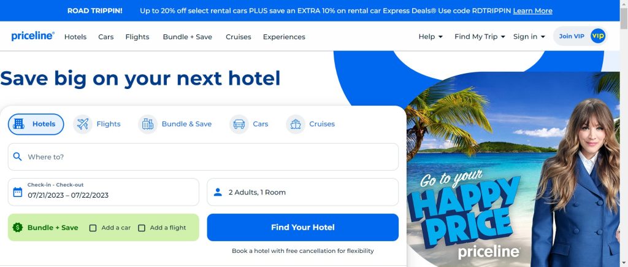Viewport: 628px width, 267px height.
Task: Enable the Add a car checkbox
Action: point(93,228)
